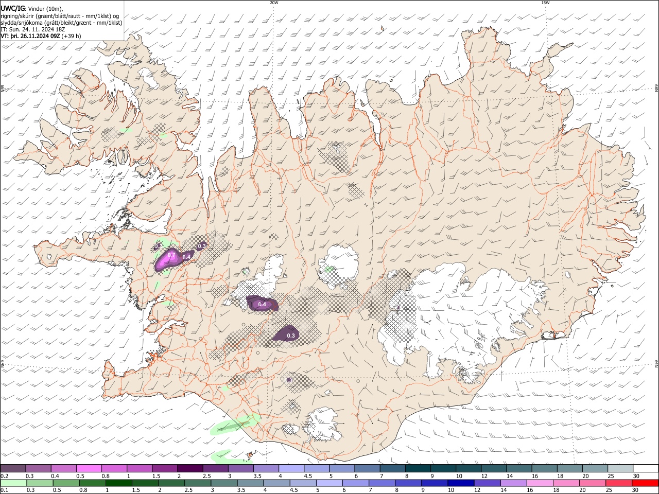Image resolution: width=659 pixels, height=494 pixels.
Task: Click the 'UWC/IG' title text
Action: (x=12, y=8)
